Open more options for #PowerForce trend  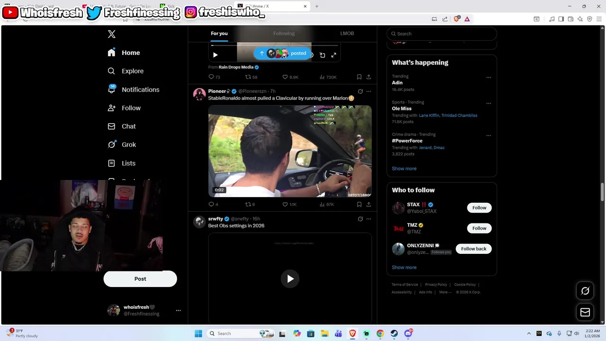pyautogui.click(x=489, y=135)
